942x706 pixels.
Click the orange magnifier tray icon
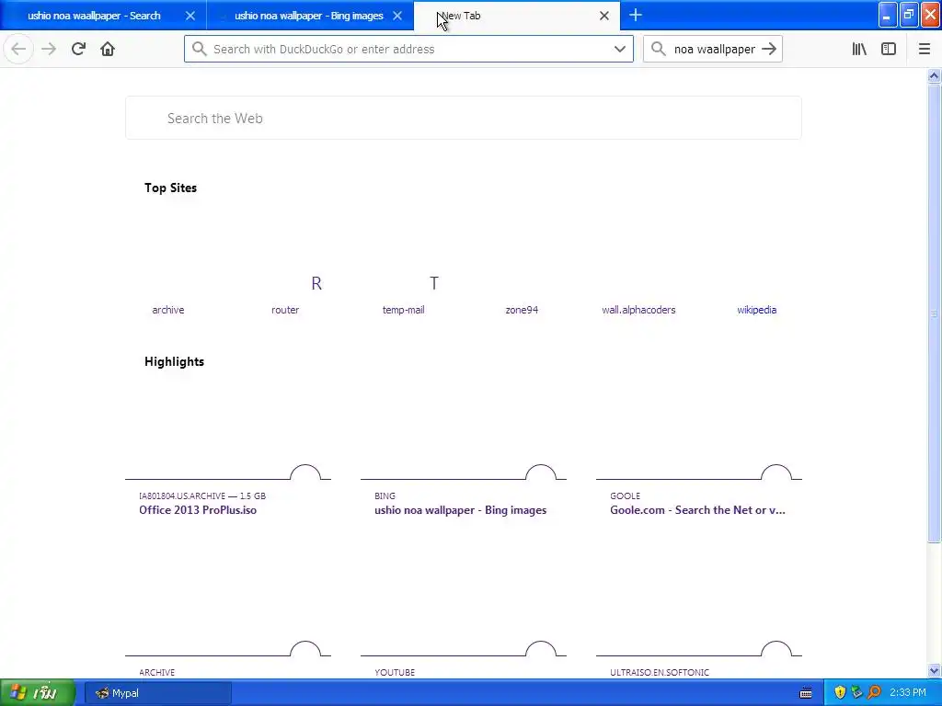tap(874, 693)
